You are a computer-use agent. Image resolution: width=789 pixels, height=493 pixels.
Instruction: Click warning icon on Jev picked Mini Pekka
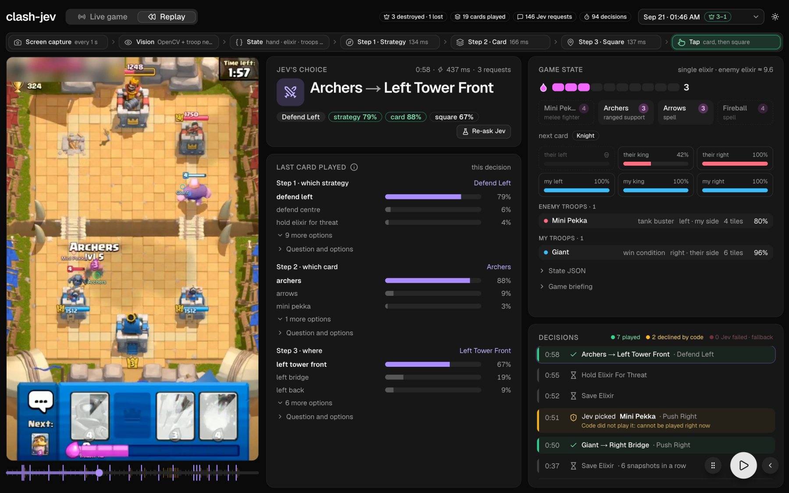tap(573, 417)
